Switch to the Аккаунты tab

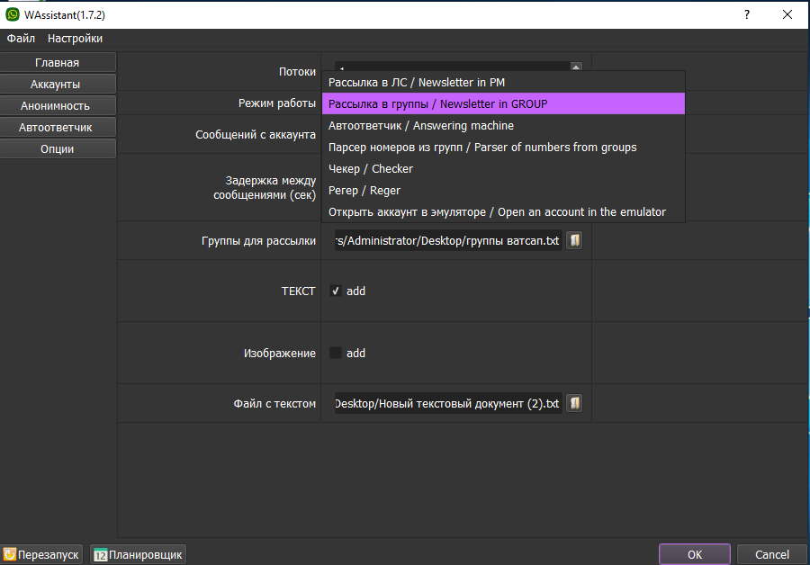[58, 85]
